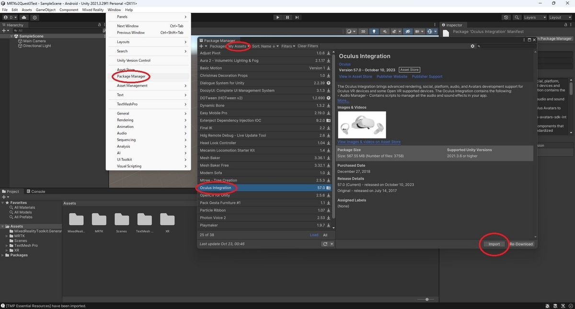This screenshot has width=575, height=309.
Task: Open the Mixed Reality menu
Action: pos(93,10)
